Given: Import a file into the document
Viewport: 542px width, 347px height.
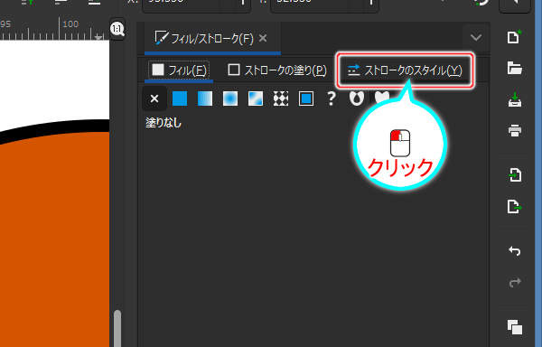Looking at the screenshot, I should [515, 175].
